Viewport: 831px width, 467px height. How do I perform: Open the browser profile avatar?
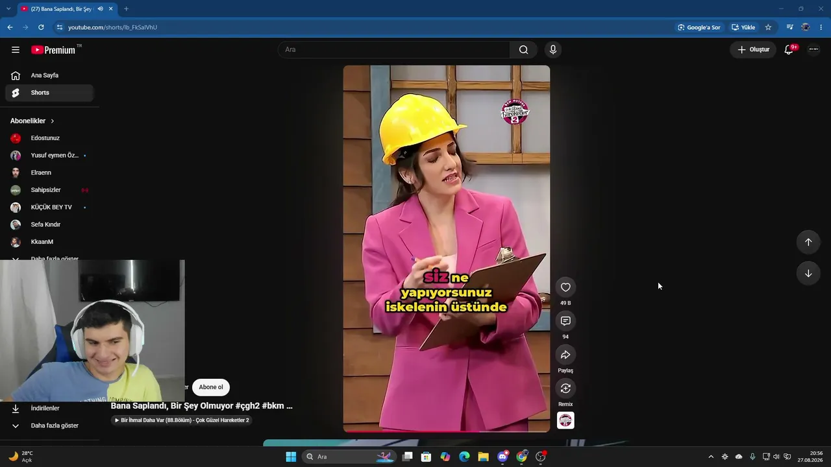806,27
